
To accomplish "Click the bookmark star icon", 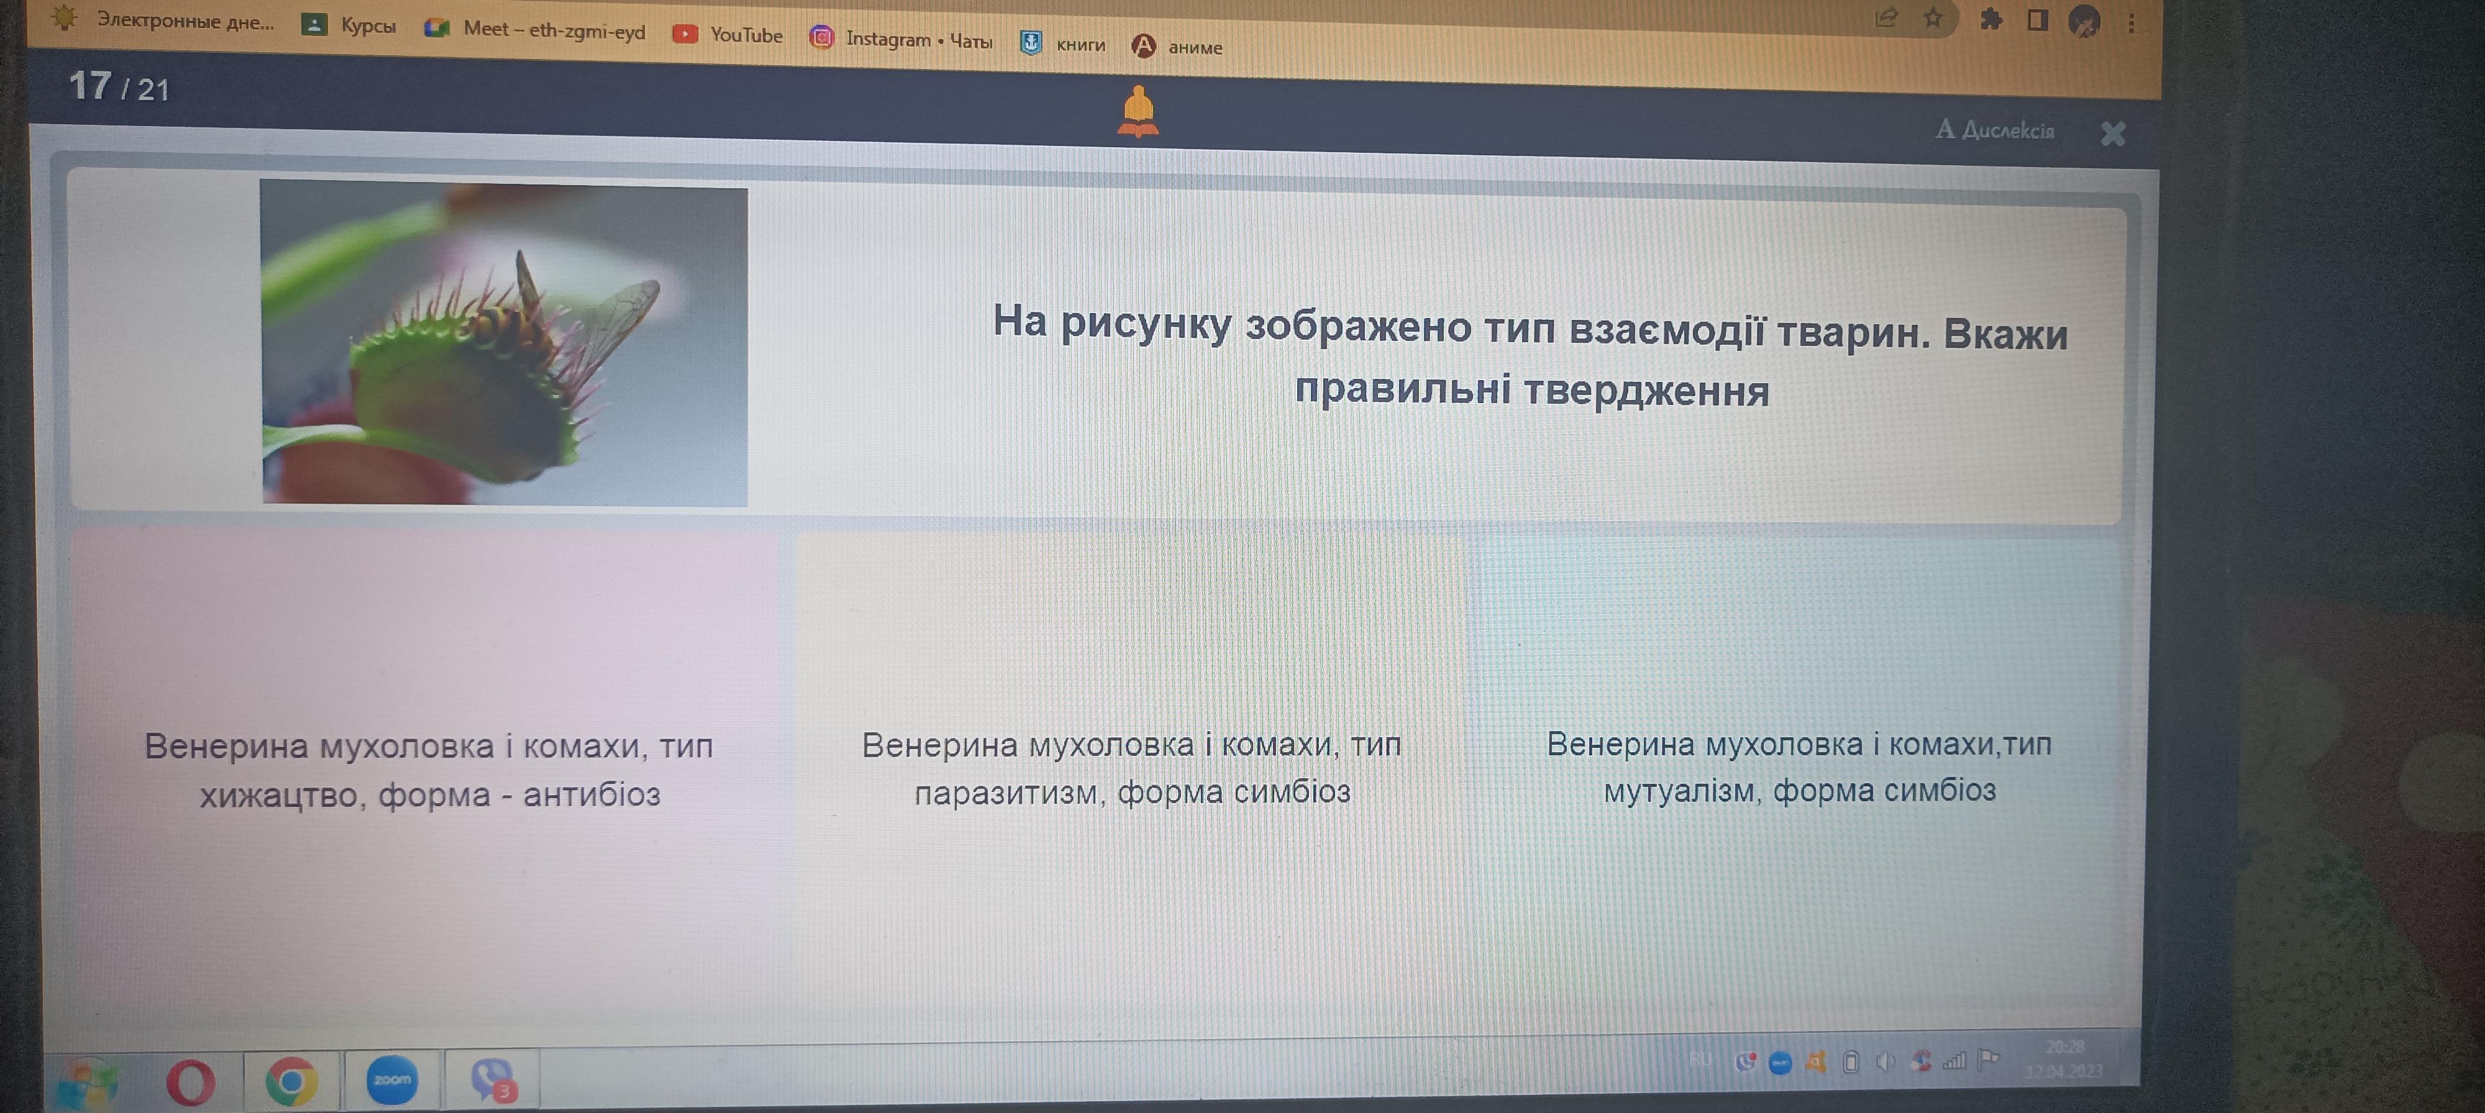I will click(x=1932, y=17).
